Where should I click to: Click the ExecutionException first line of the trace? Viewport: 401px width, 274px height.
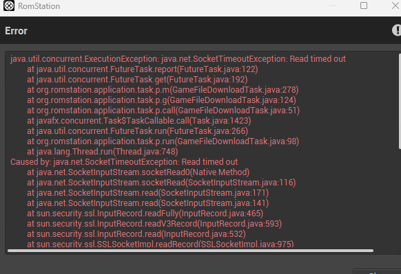(178, 59)
